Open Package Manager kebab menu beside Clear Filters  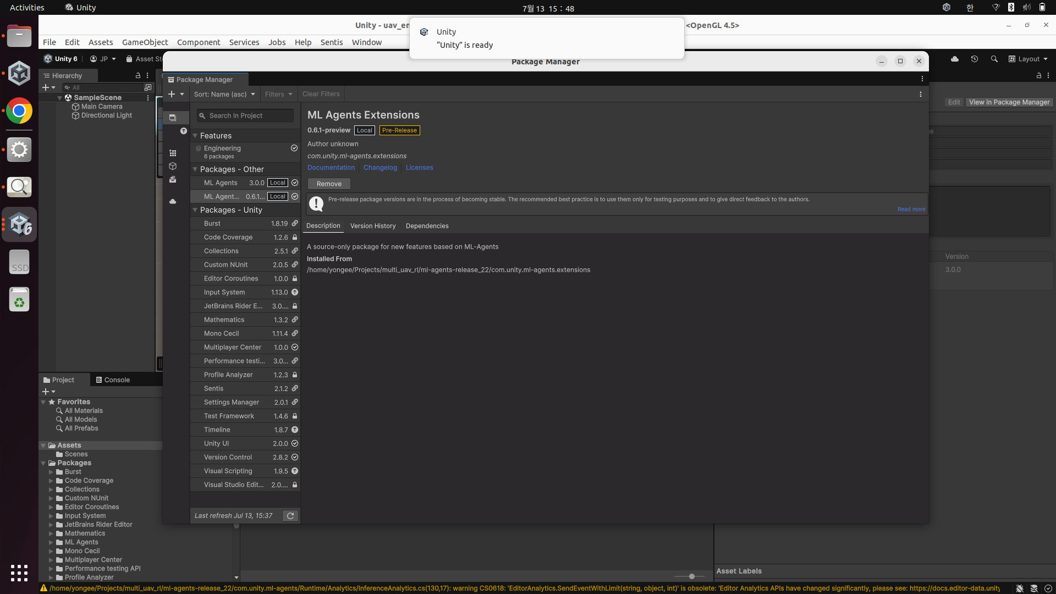[920, 94]
